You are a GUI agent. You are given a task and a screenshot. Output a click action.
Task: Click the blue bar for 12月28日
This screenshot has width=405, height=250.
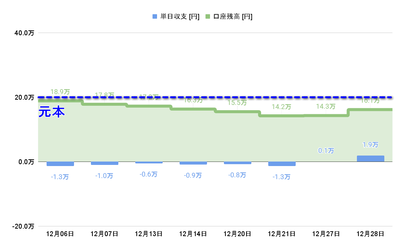[370, 159]
